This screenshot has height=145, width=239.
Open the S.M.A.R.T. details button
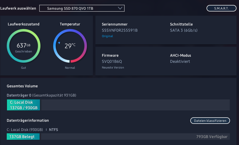[221, 8]
